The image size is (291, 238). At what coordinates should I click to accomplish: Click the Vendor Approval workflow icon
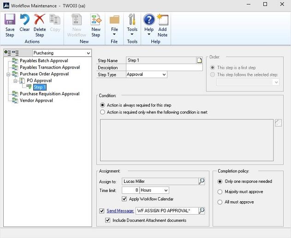(15, 101)
